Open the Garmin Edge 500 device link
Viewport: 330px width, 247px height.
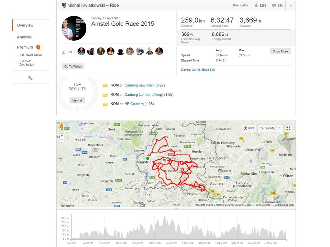coord(203,70)
